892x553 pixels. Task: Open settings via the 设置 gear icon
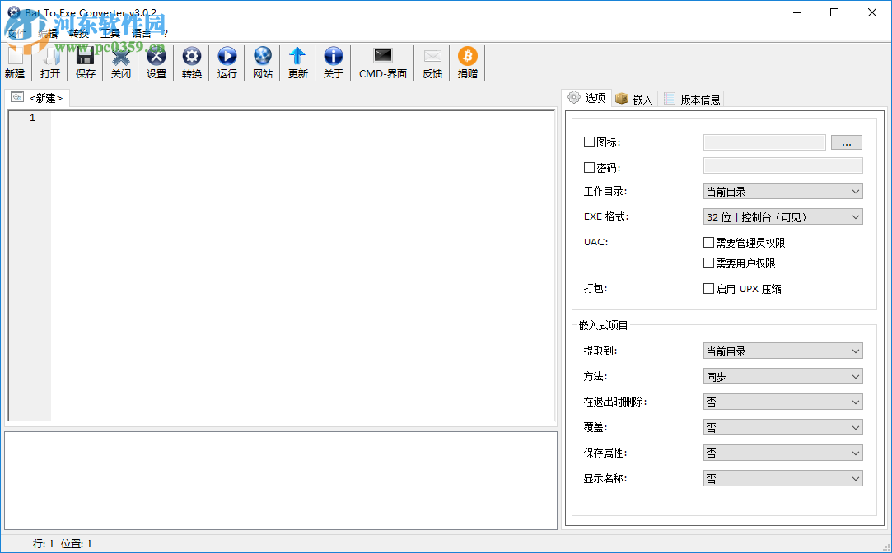156,63
